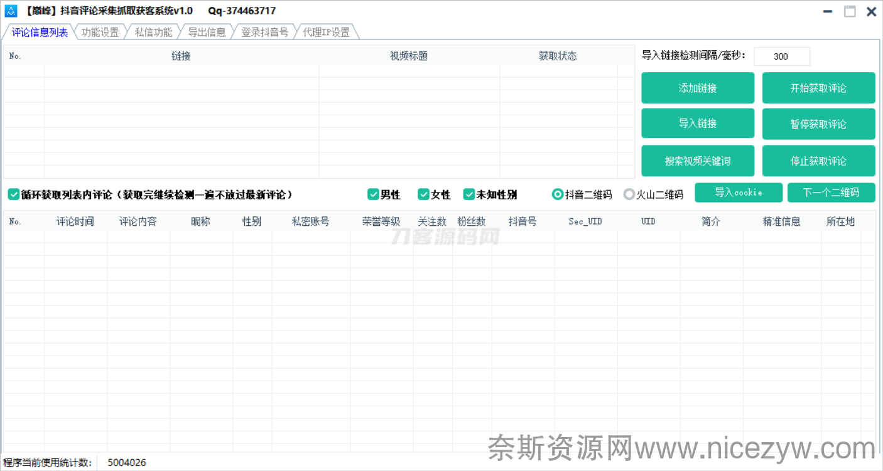Screen dimensions: 883x471
Task: Click the 停止获取评论 button
Action: [x=818, y=161]
